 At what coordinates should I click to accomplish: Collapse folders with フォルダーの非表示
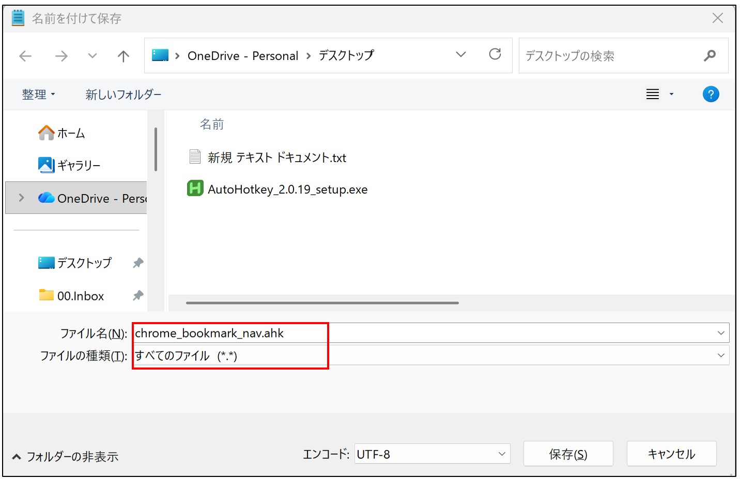(x=66, y=457)
